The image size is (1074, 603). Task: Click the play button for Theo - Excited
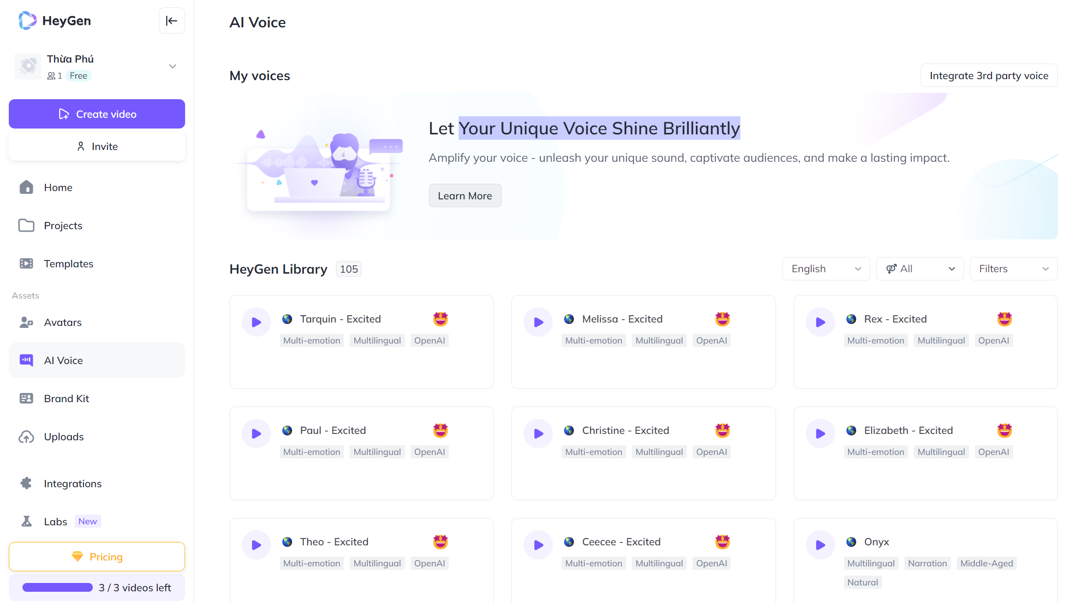257,545
